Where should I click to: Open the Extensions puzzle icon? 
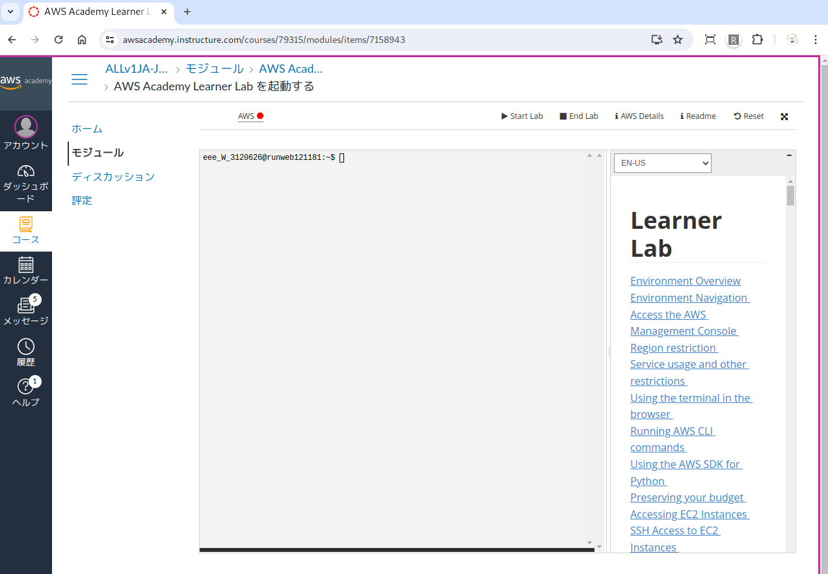[x=757, y=40]
